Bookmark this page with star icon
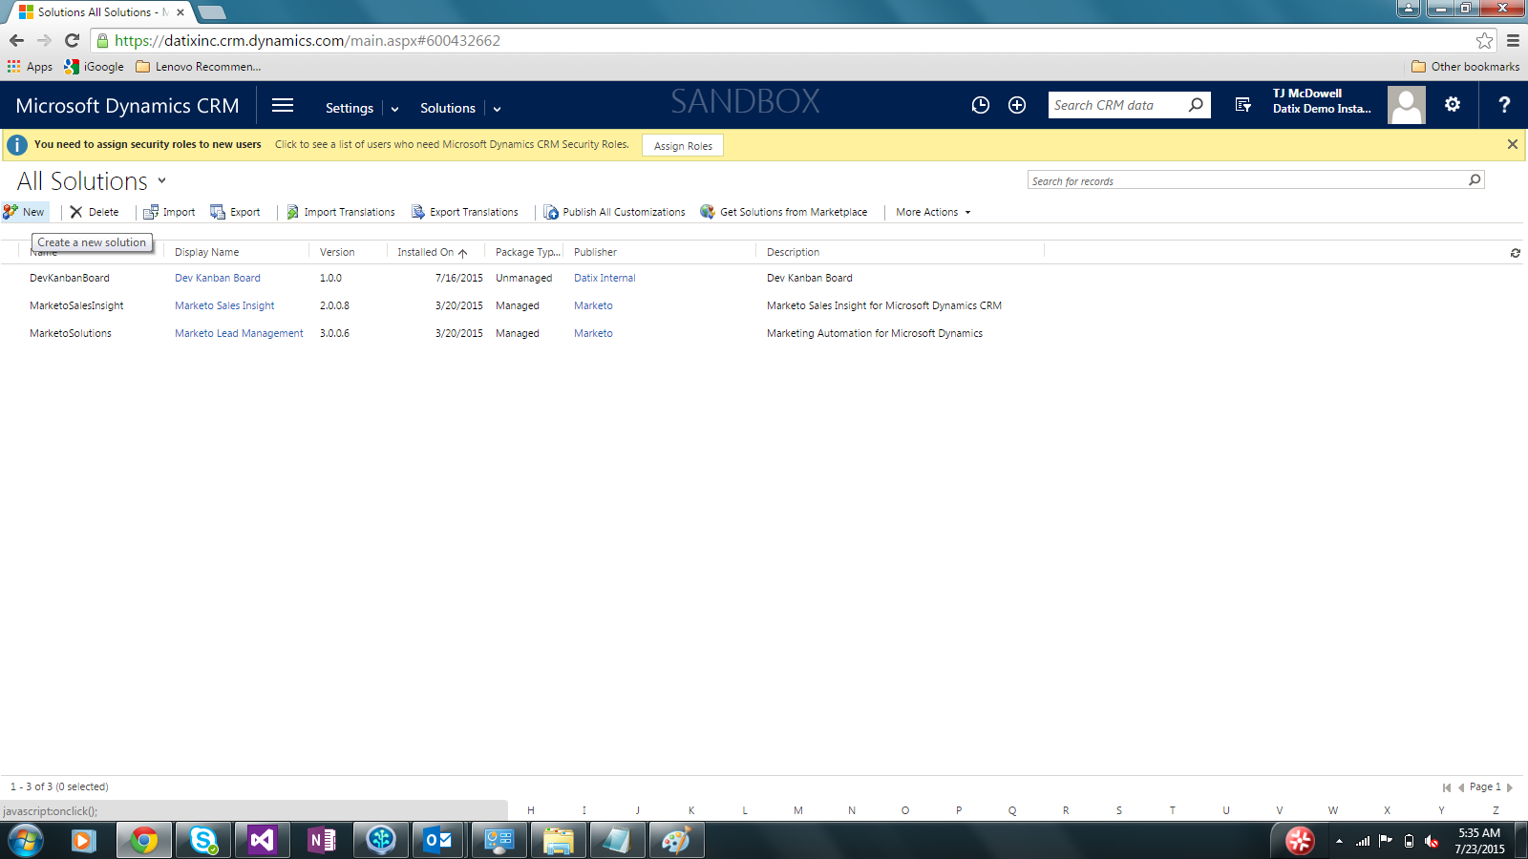 click(x=1484, y=40)
